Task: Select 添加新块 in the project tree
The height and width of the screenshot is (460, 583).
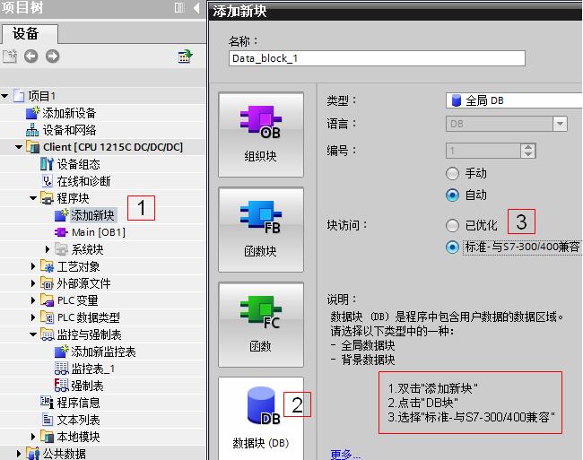Action: tap(92, 215)
